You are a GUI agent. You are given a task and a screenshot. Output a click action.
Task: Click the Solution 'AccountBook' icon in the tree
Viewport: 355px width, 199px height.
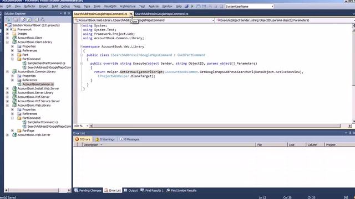tap(9, 25)
